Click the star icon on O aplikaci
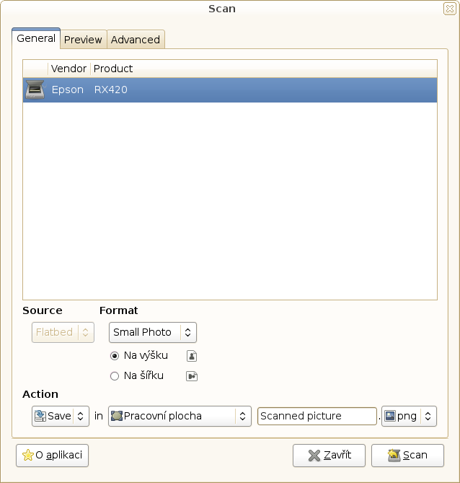This screenshot has height=483, width=460. point(27,456)
